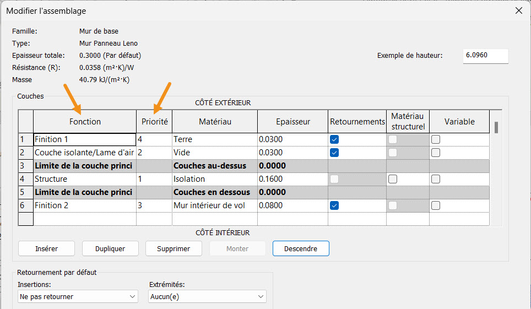
Task: Click the Terre material cell
Action: 214,139
